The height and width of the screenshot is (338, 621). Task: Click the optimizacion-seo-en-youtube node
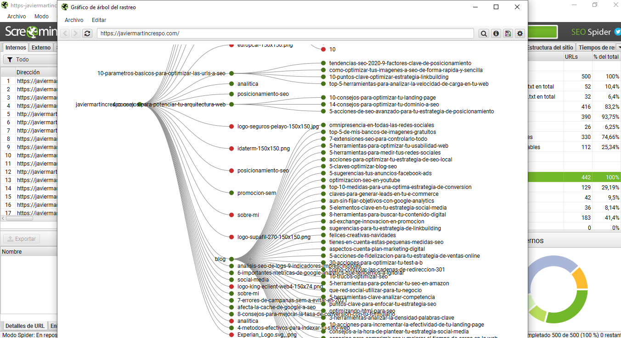(x=323, y=180)
